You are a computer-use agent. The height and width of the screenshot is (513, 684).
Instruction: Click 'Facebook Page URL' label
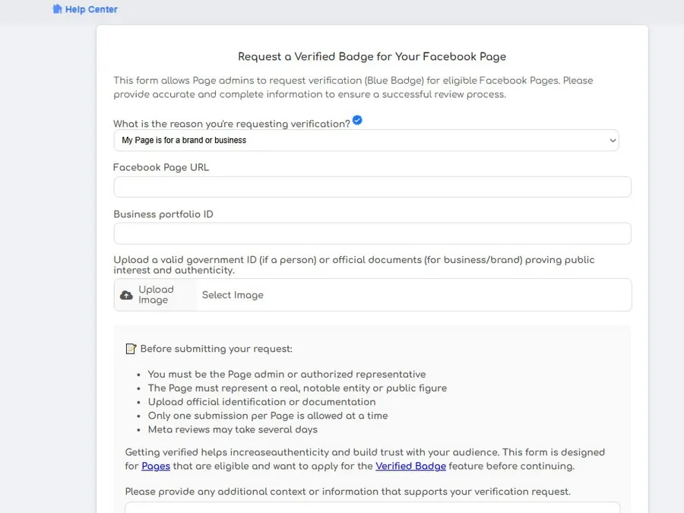tap(161, 167)
